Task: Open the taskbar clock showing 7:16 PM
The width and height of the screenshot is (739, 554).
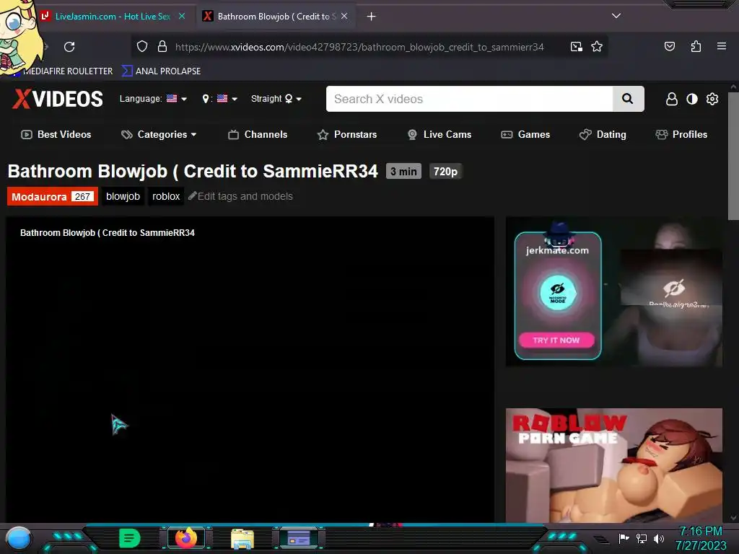Action: click(701, 538)
